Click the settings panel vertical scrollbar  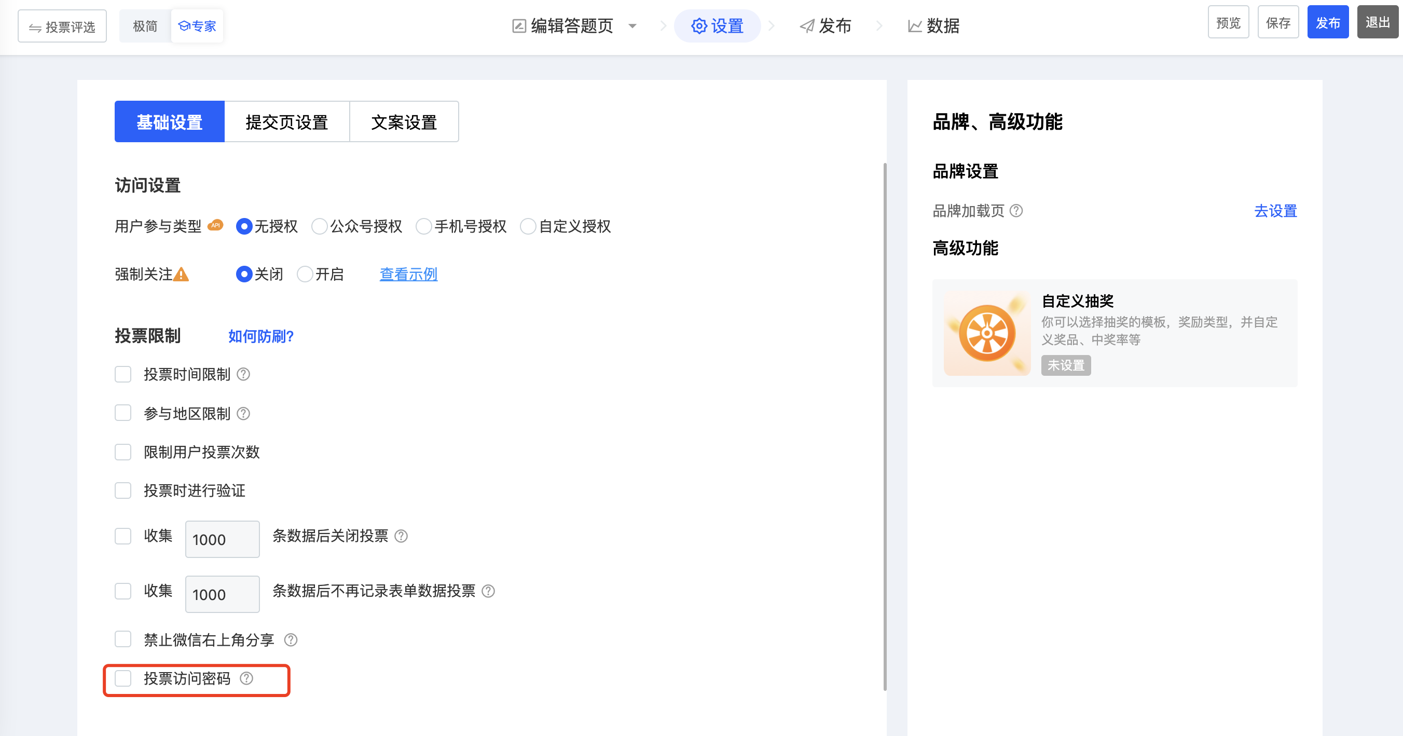pos(885,427)
